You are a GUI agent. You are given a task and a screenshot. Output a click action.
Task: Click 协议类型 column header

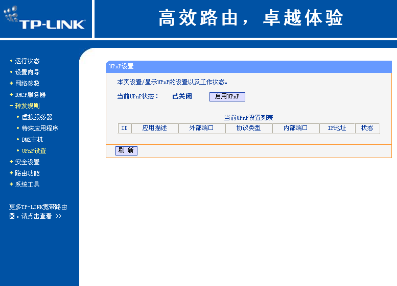[x=248, y=128]
